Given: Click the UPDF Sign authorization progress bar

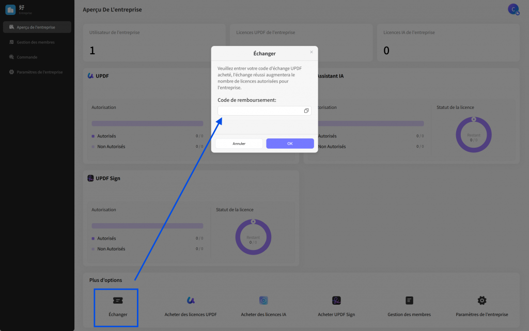Looking at the screenshot, I should point(147,226).
